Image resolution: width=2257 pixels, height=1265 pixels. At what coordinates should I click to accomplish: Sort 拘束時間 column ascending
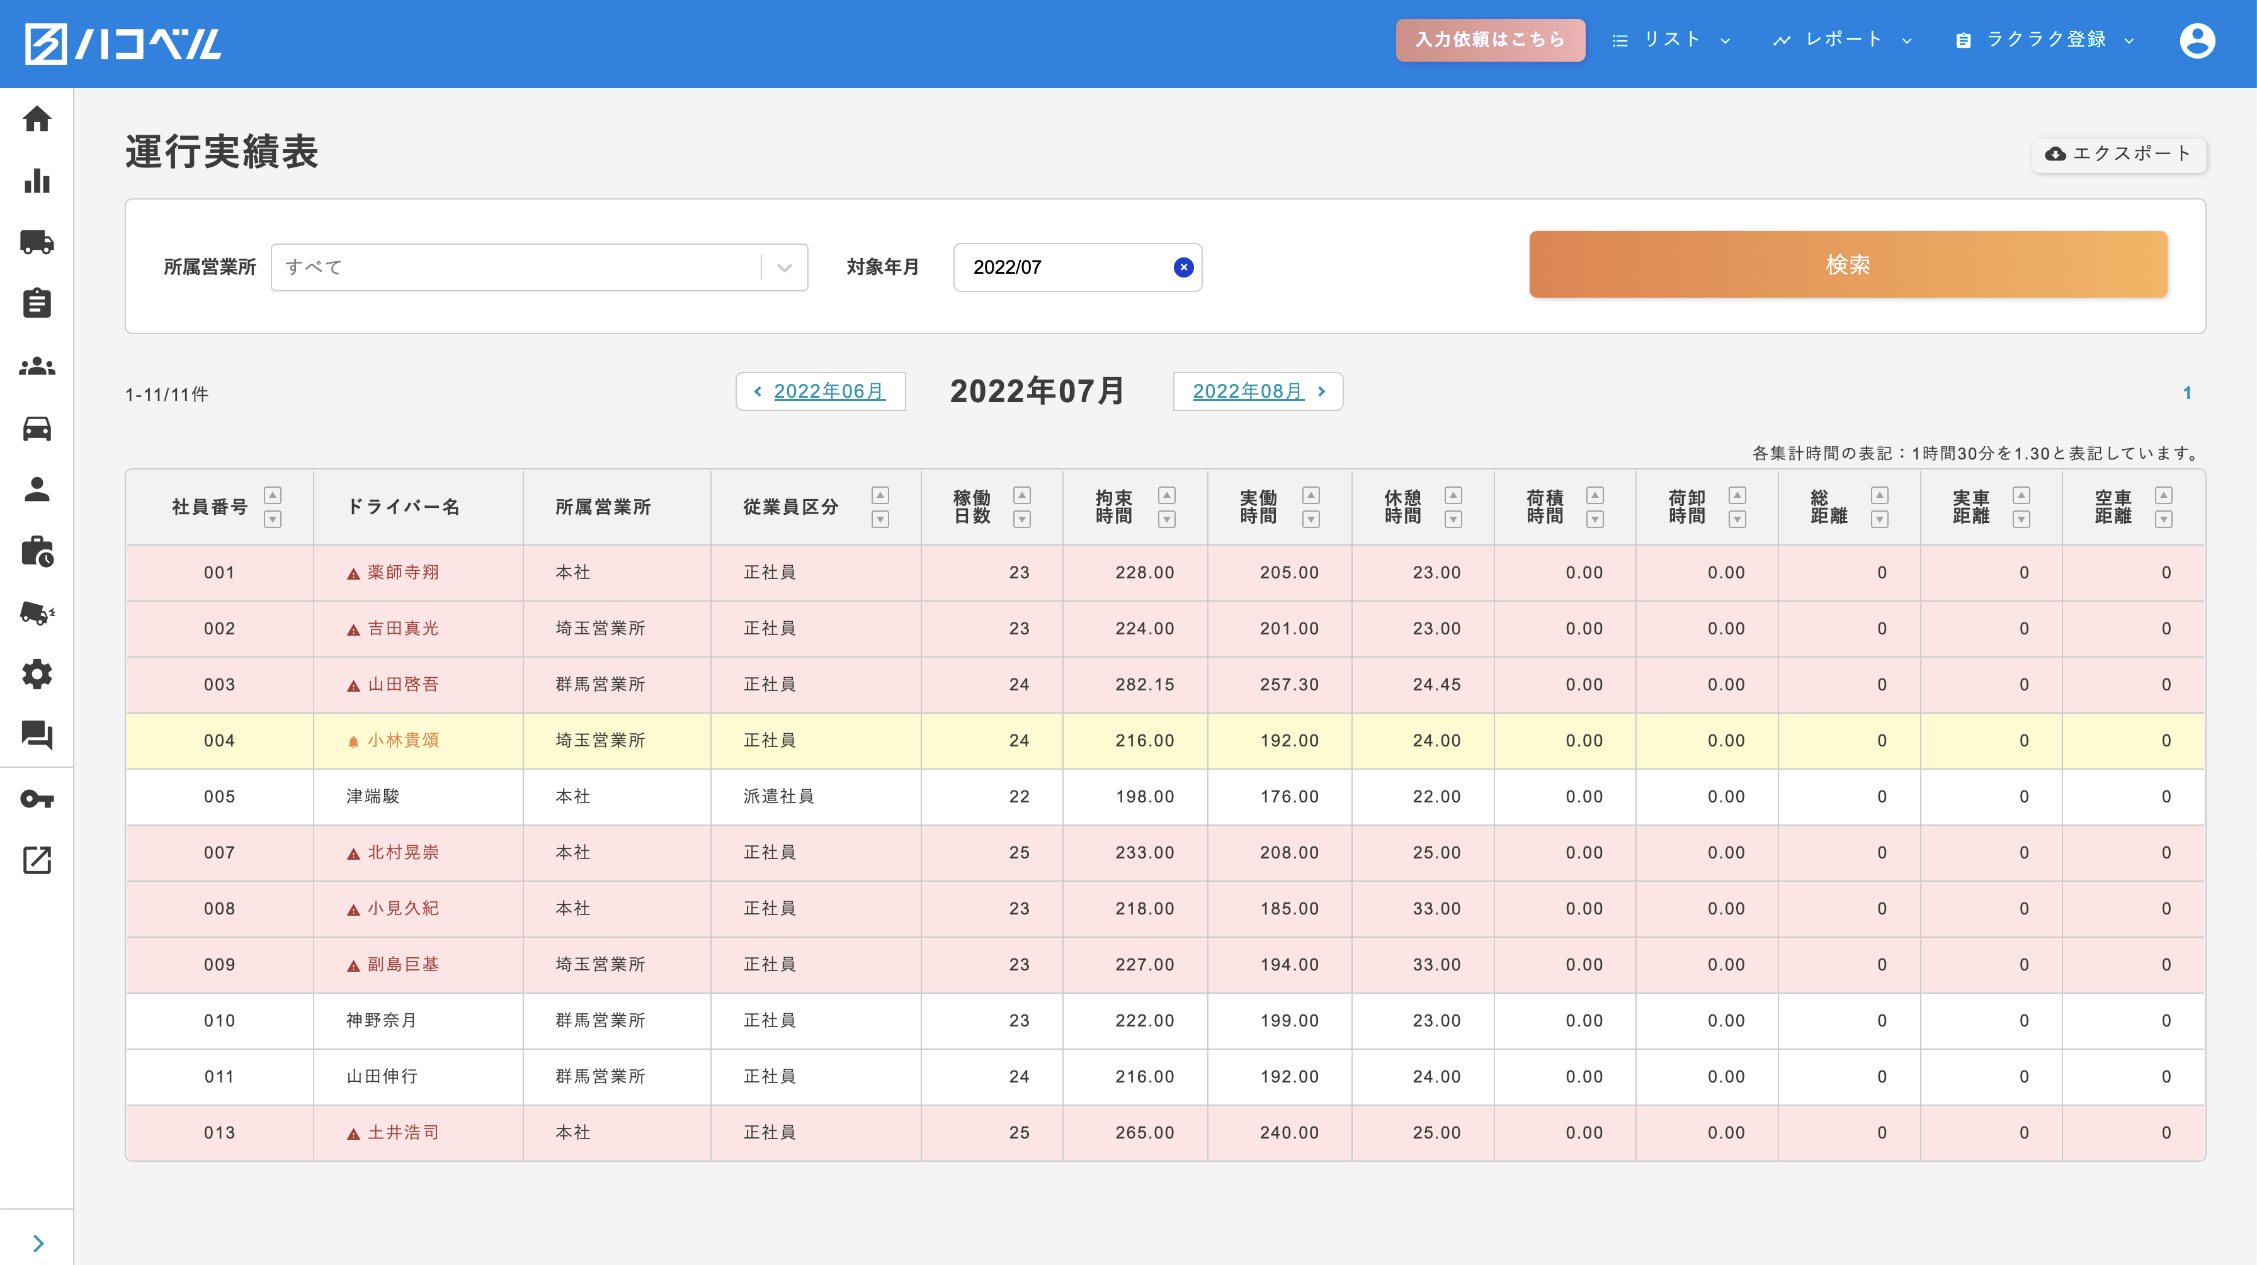pyautogui.click(x=1166, y=495)
